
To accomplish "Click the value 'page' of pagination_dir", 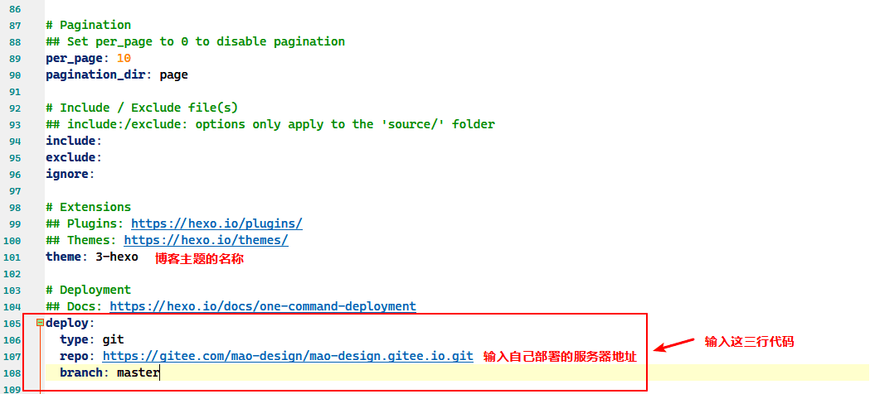I will click(x=174, y=74).
